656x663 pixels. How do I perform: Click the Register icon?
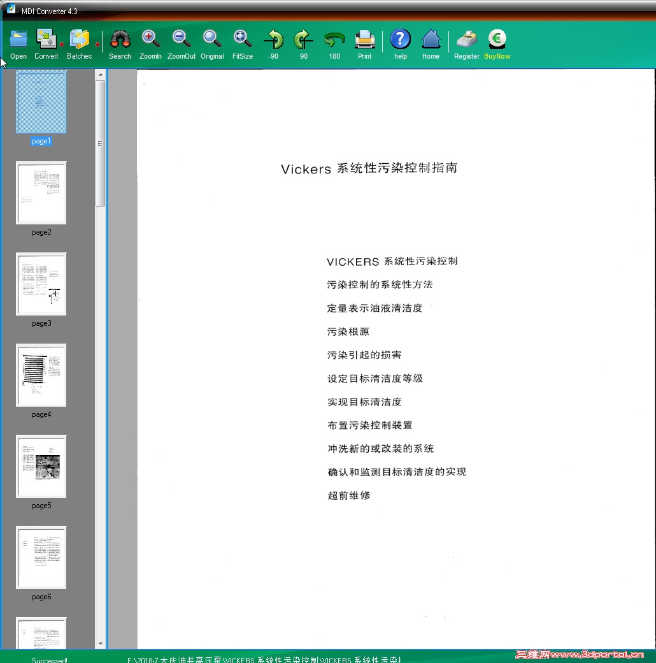[x=467, y=40]
